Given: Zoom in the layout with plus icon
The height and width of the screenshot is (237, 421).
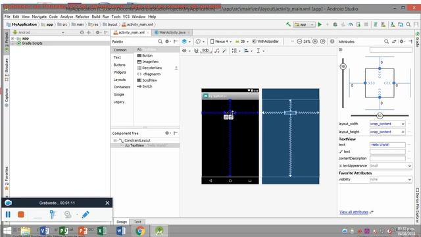Looking at the screenshot, I should point(315,41).
